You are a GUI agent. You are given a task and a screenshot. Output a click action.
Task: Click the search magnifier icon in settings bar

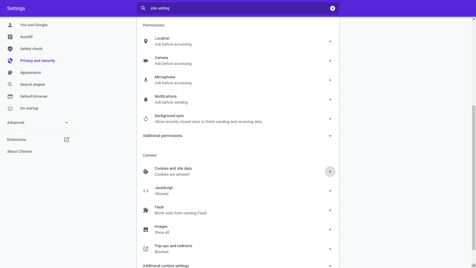(x=143, y=8)
